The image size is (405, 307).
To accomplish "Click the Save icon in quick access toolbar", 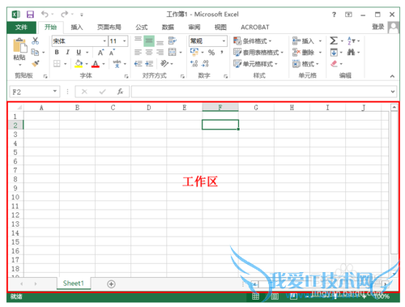I will (30, 15).
